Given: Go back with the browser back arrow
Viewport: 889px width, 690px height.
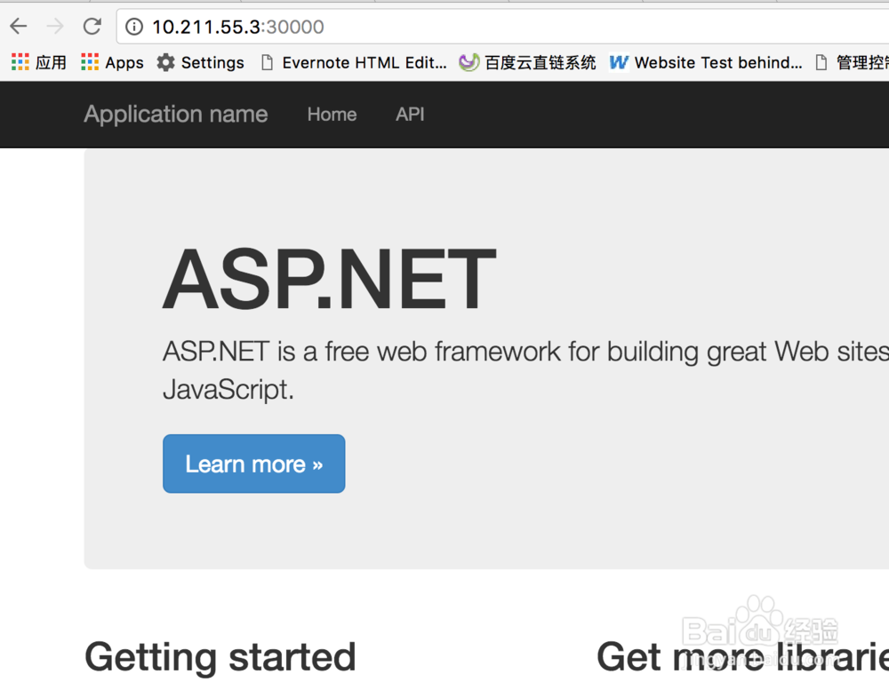Looking at the screenshot, I should (19, 26).
